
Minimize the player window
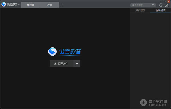(x=160, y=2)
